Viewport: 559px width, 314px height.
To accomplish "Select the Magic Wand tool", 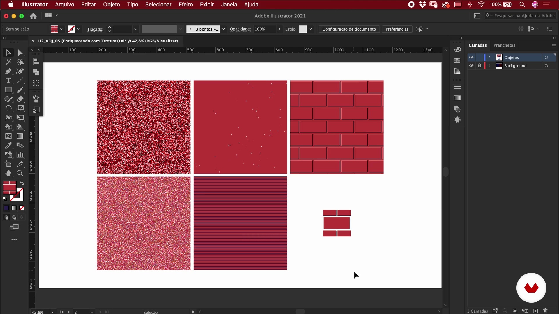I will click(x=8, y=62).
